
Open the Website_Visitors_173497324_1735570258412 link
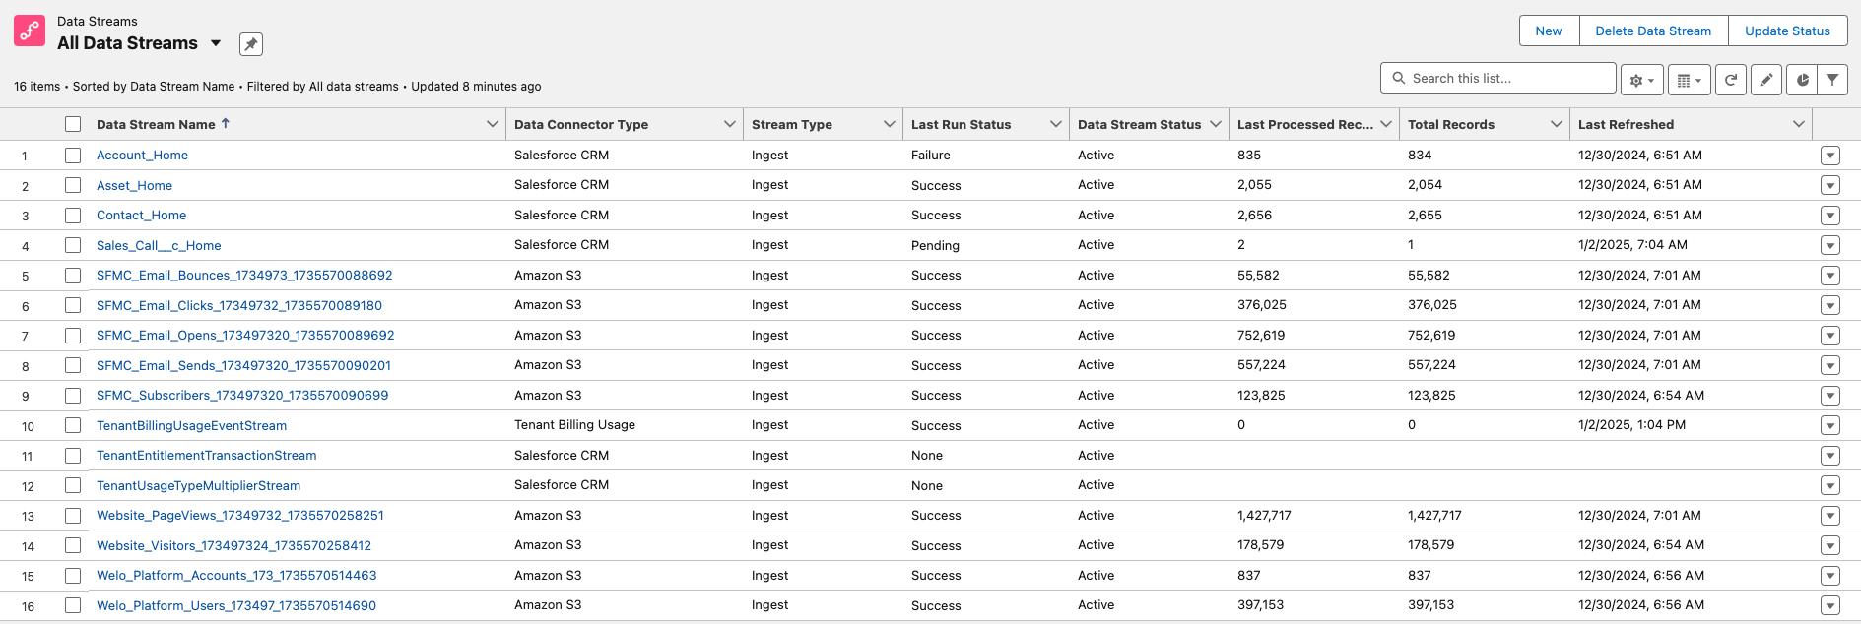pyautogui.click(x=233, y=545)
